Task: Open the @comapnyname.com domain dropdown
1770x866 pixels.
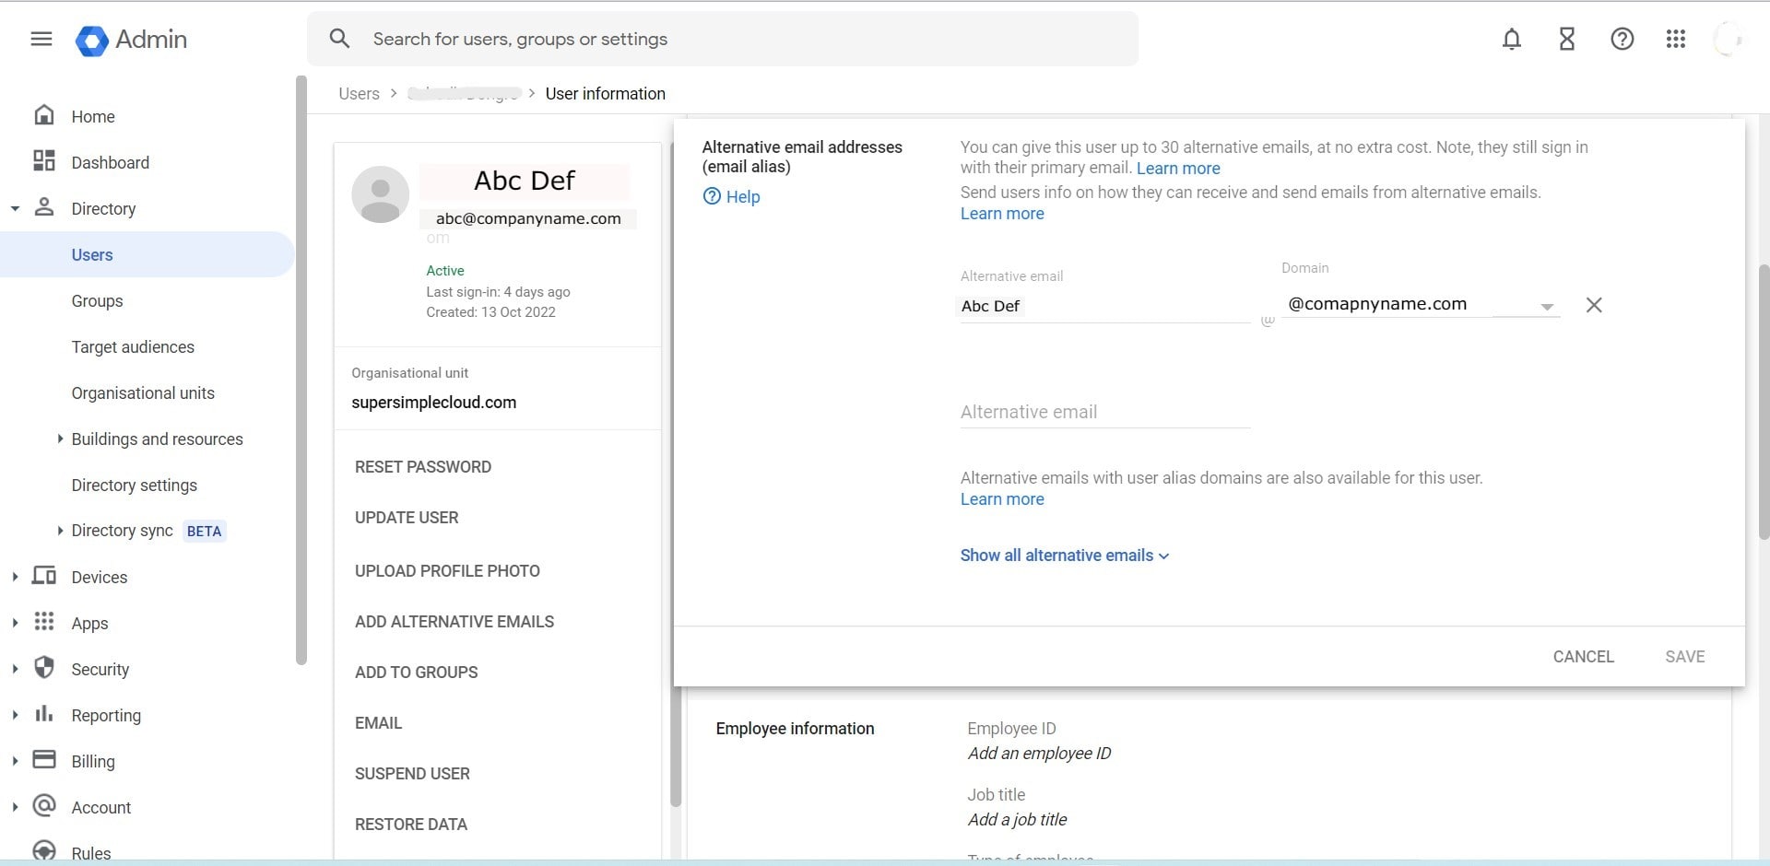Action: pos(1421,305)
